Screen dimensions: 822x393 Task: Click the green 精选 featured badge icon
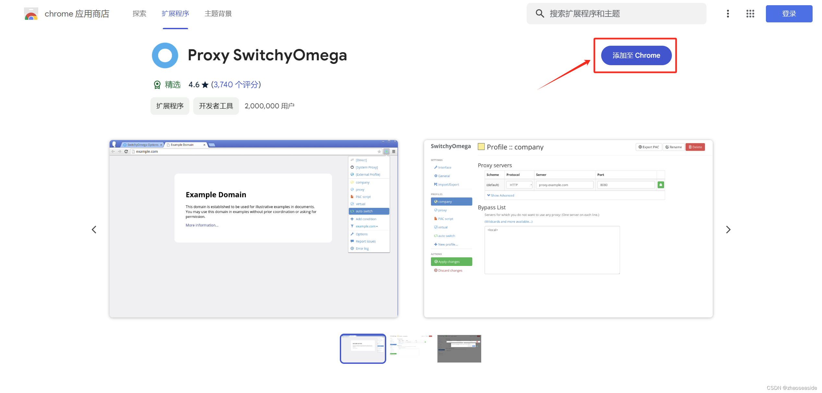pos(157,85)
